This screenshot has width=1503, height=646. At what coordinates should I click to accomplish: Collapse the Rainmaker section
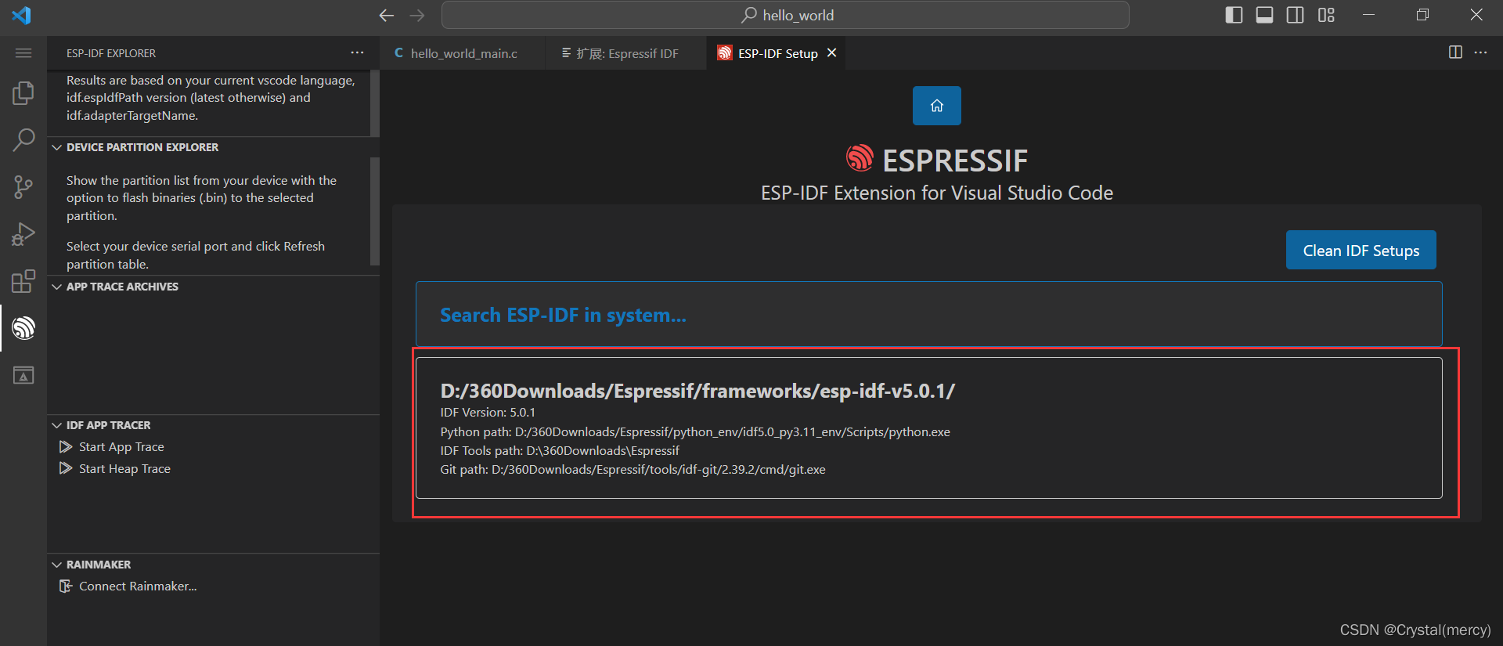click(213, 565)
